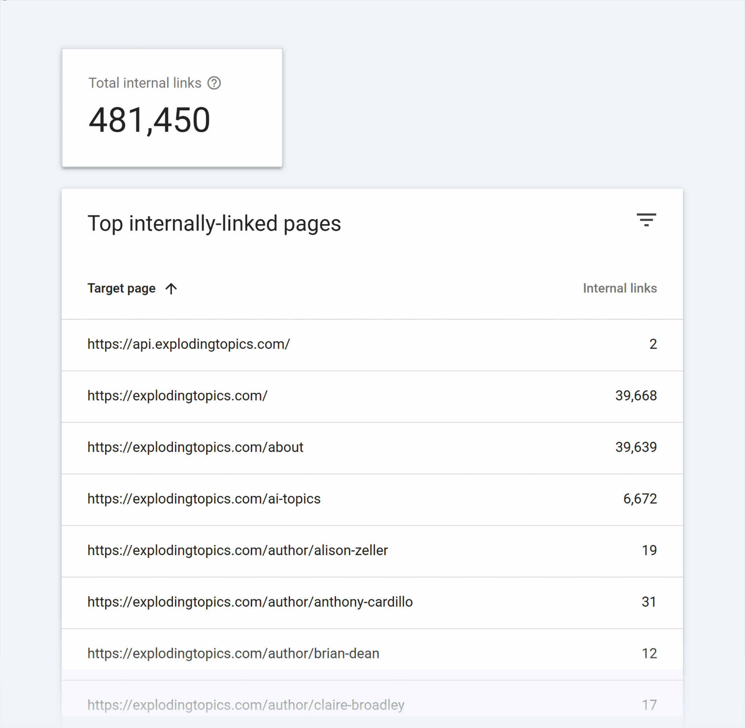Click the value 17 in the claire-broadley row
The height and width of the screenshot is (728, 745).
[649, 705]
